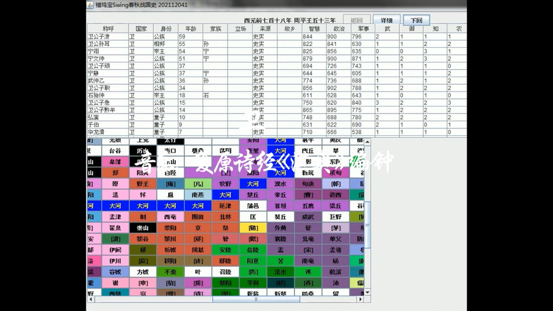Image resolution: width=553 pixels, height=311 pixels.
Task: Select the 单父 map tile
Action: point(335,238)
